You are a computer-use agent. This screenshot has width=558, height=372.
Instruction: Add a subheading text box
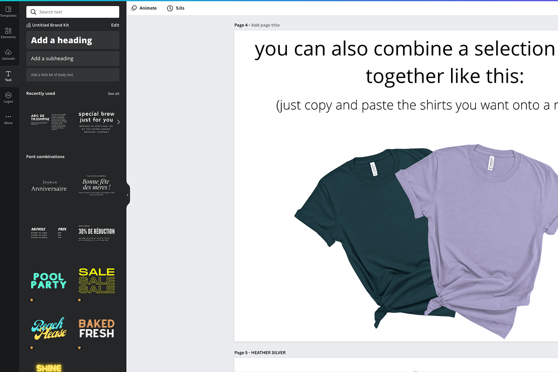click(x=73, y=59)
